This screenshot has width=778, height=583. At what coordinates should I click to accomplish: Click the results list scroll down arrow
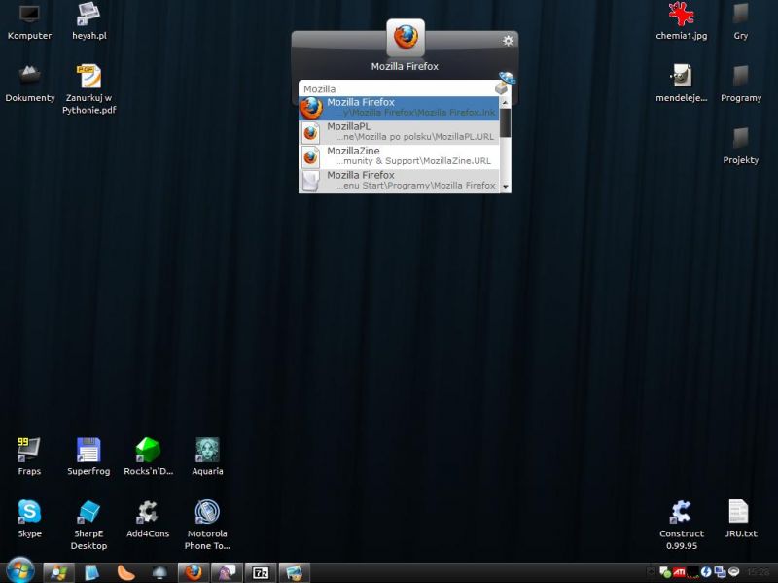point(505,187)
